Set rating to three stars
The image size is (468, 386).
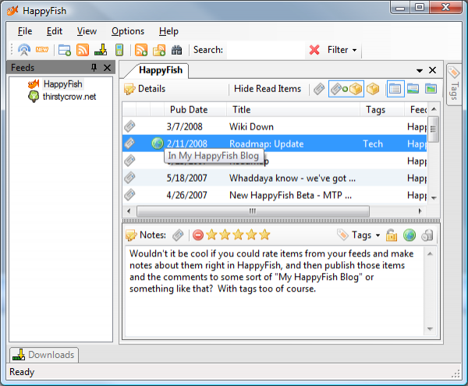pos(238,235)
